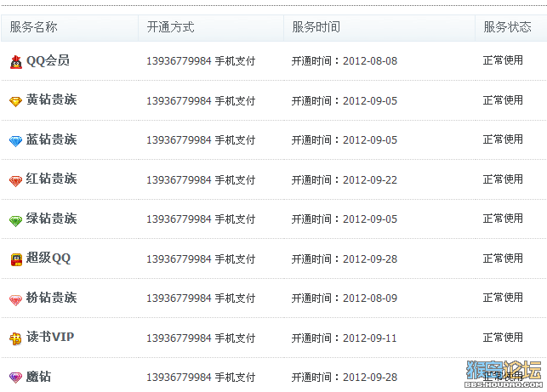Select 手机支付 text in the 绿钻贵族 row

click(235, 219)
